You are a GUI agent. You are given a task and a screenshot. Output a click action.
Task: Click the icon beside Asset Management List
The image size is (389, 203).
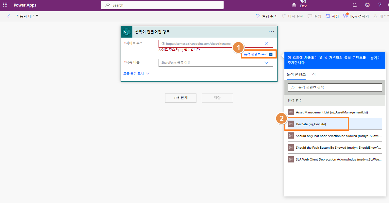coord(291,112)
